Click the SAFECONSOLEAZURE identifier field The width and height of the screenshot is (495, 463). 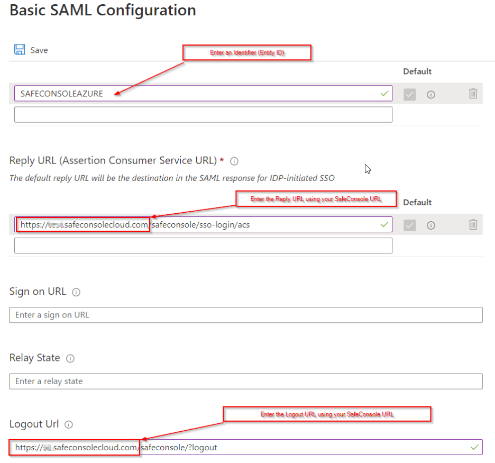203,94
